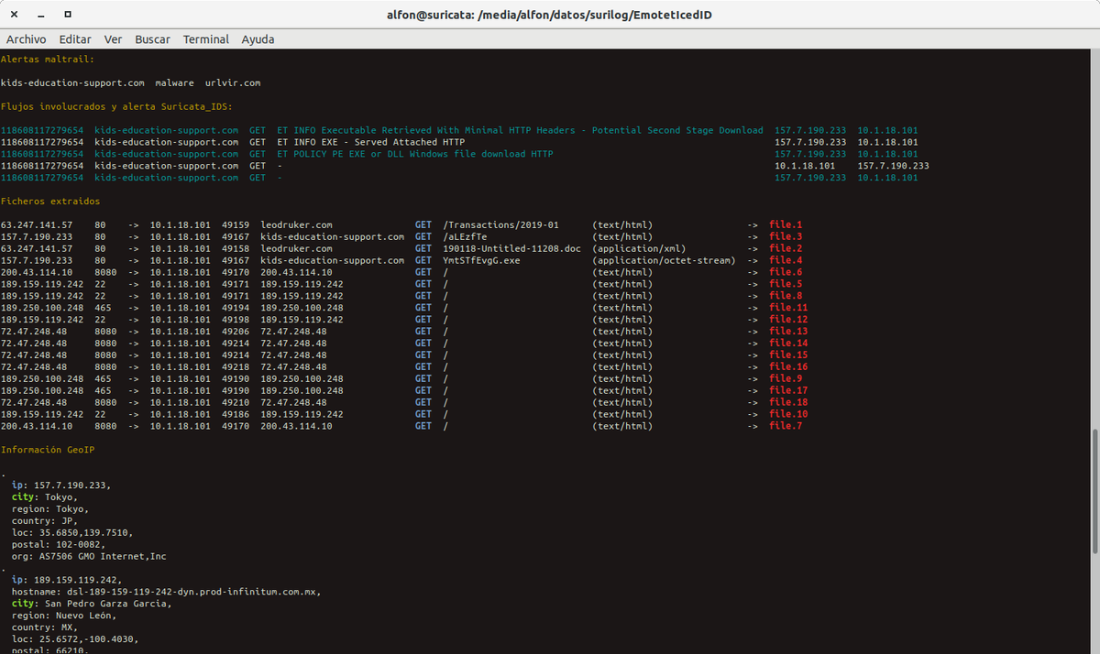Click 'file.10' in extracted files
Viewport: 1100px width, 654px height.
[x=788, y=415]
